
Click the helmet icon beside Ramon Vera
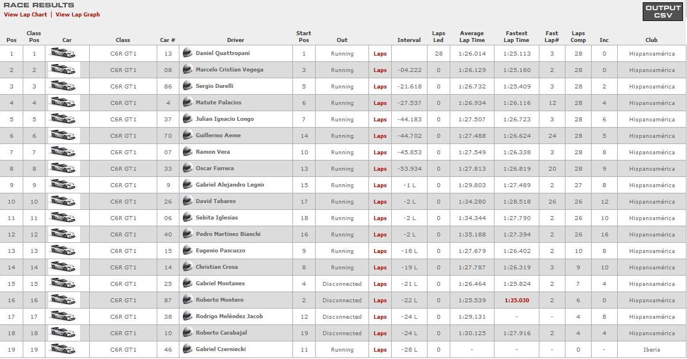[187, 152]
